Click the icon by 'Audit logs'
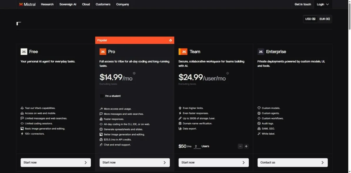This screenshot has width=351, height=173. pyautogui.click(x=259, y=124)
